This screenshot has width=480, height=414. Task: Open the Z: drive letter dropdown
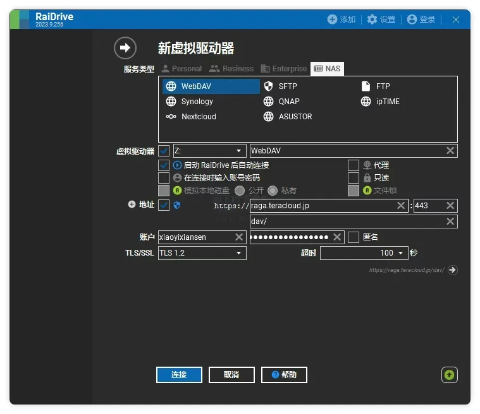click(x=210, y=151)
